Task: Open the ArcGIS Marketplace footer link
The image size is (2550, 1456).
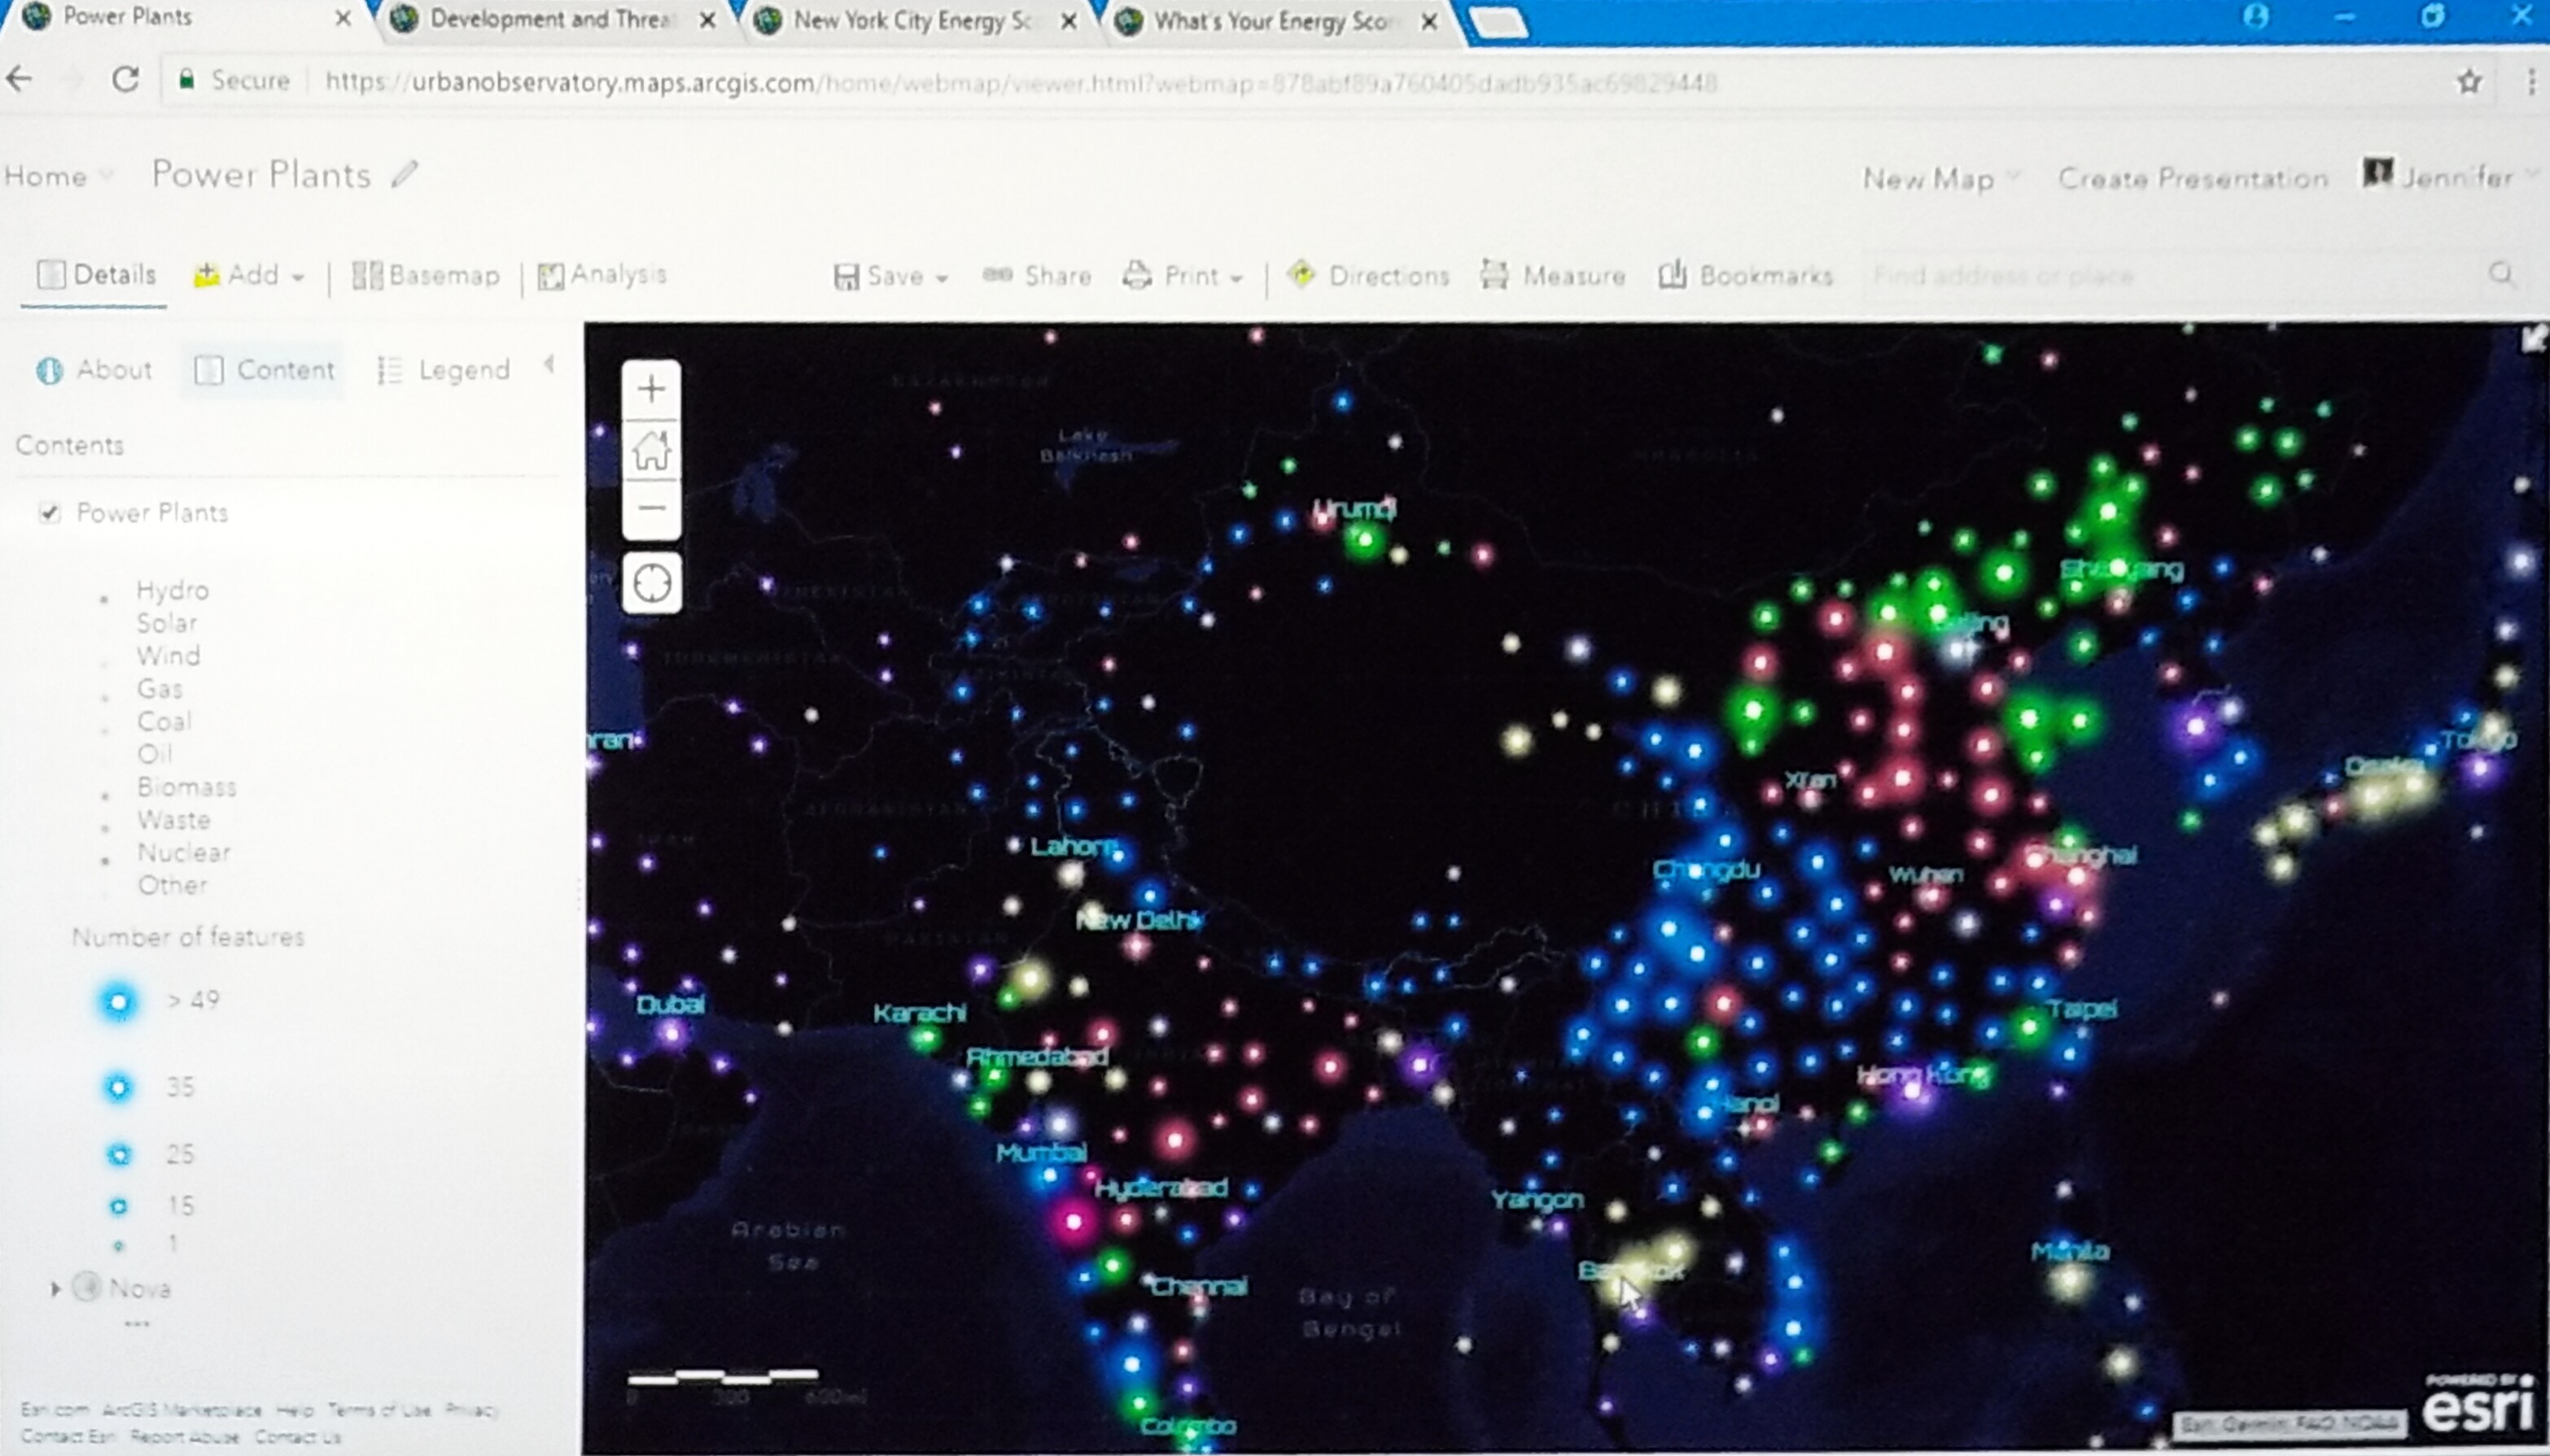Action: point(182,1410)
